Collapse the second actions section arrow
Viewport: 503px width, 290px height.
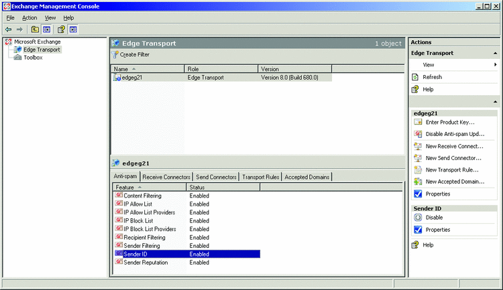point(496,102)
